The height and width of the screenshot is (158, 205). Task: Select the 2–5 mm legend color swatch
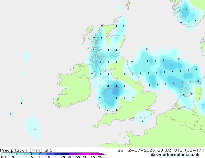28,154
